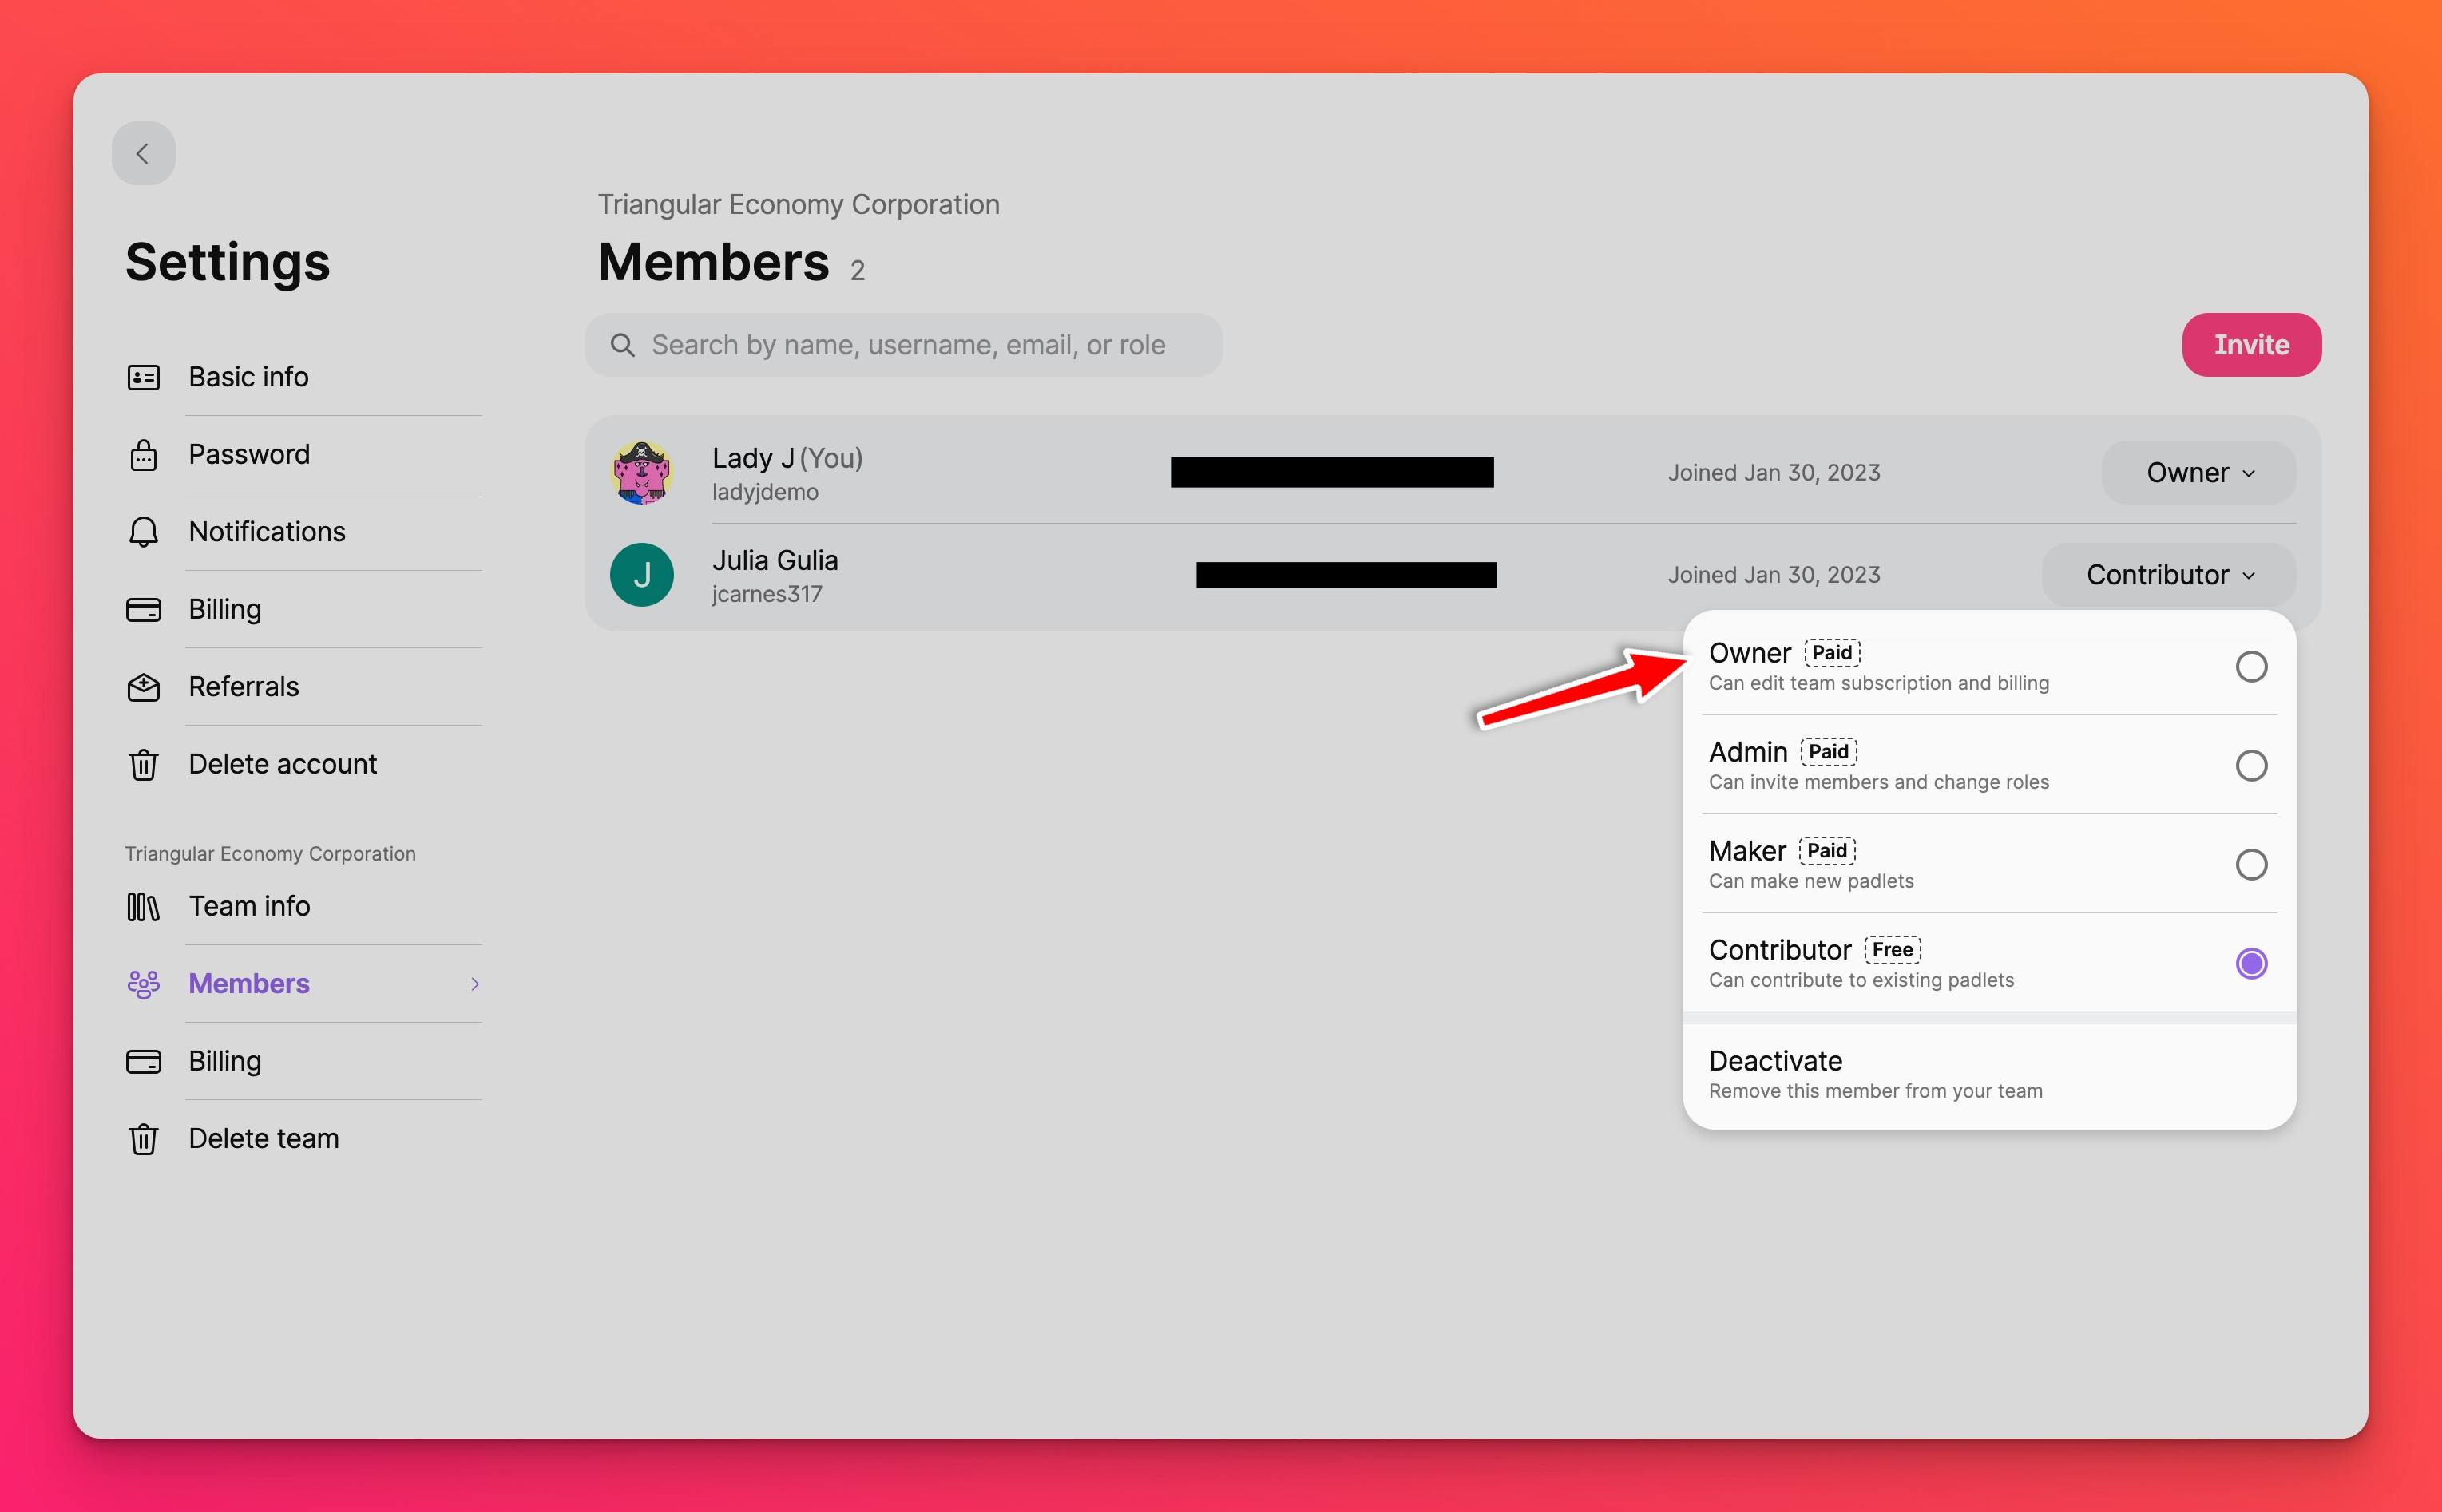
Task: Click the Admin role label in menu
Action: (1747, 752)
